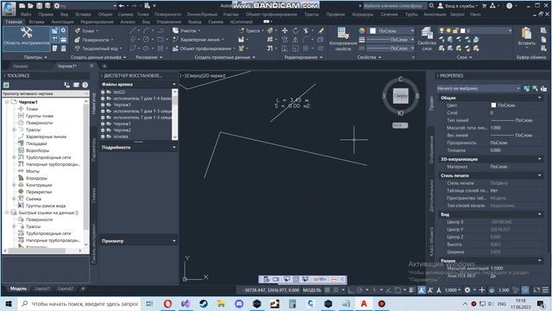Click the line drawing tool in Рисование
The height and width of the screenshot is (311, 552).
[x=133, y=31]
